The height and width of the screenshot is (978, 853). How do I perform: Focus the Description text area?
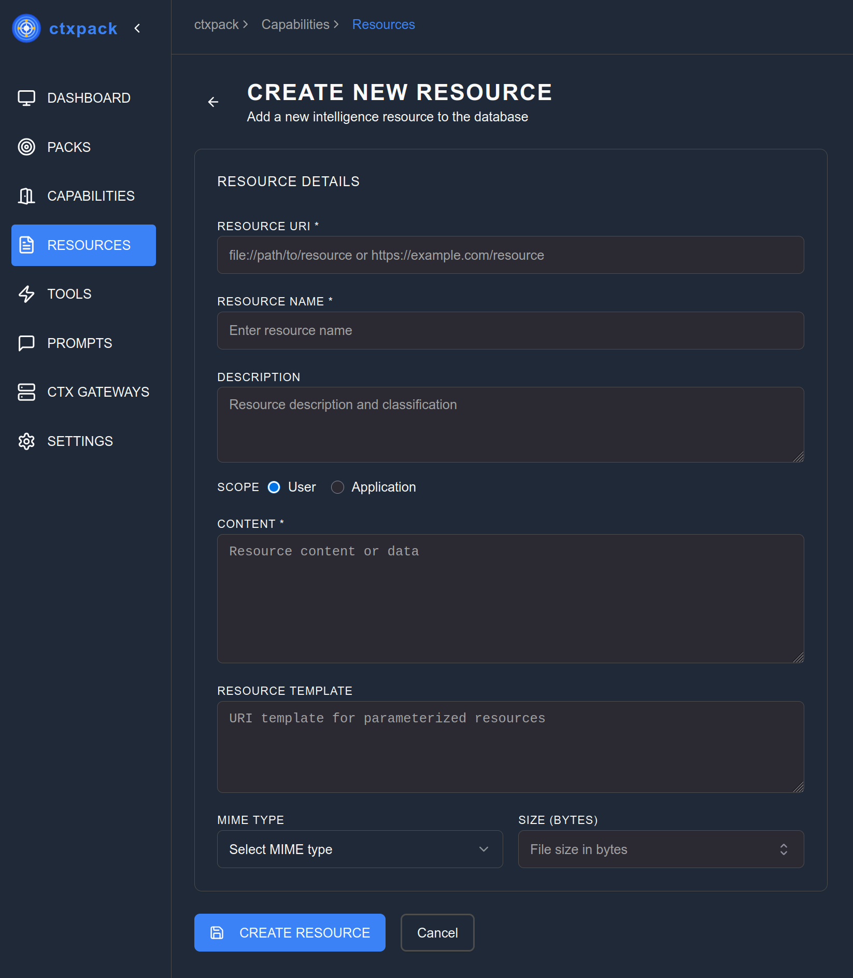tap(510, 425)
